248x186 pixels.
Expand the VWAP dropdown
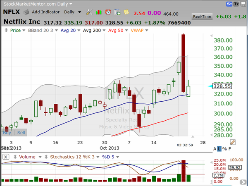point(147,30)
